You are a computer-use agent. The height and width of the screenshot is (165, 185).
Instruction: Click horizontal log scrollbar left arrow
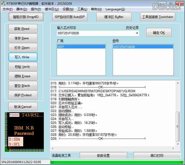tap(53, 148)
